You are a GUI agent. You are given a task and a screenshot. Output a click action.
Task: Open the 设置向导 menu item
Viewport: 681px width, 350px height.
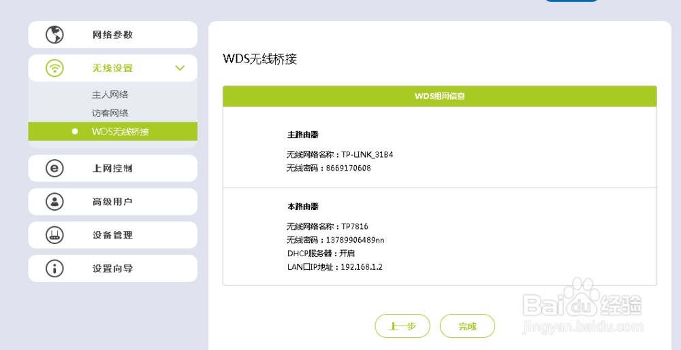click(x=113, y=268)
